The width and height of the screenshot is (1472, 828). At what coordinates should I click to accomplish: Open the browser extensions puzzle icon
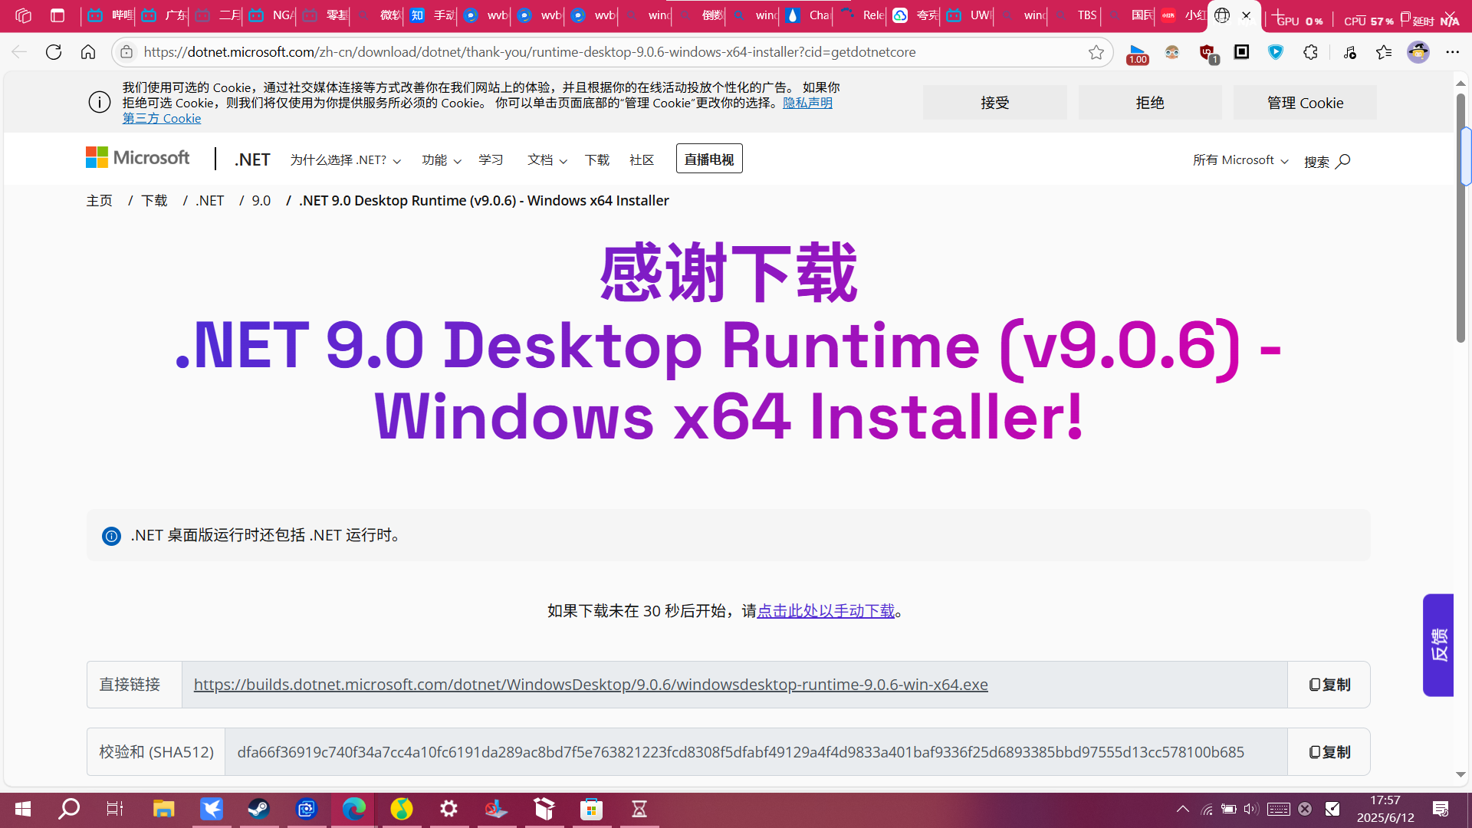click(x=1310, y=52)
